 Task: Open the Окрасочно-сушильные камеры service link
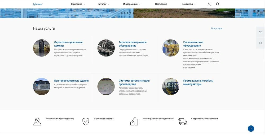point(68,44)
